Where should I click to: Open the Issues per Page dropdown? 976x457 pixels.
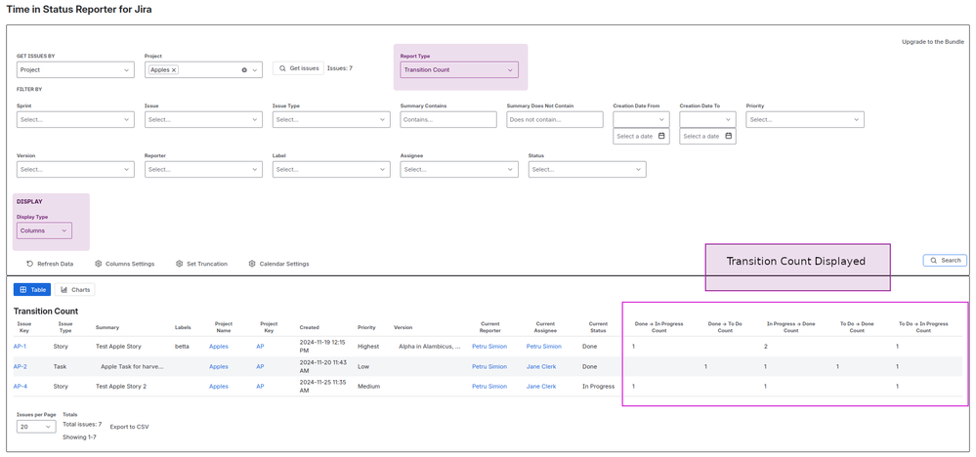point(36,427)
